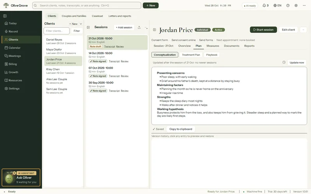Click in the global search field
Image resolution: width=311 pixels, height=194 pixels.
[87, 5]
